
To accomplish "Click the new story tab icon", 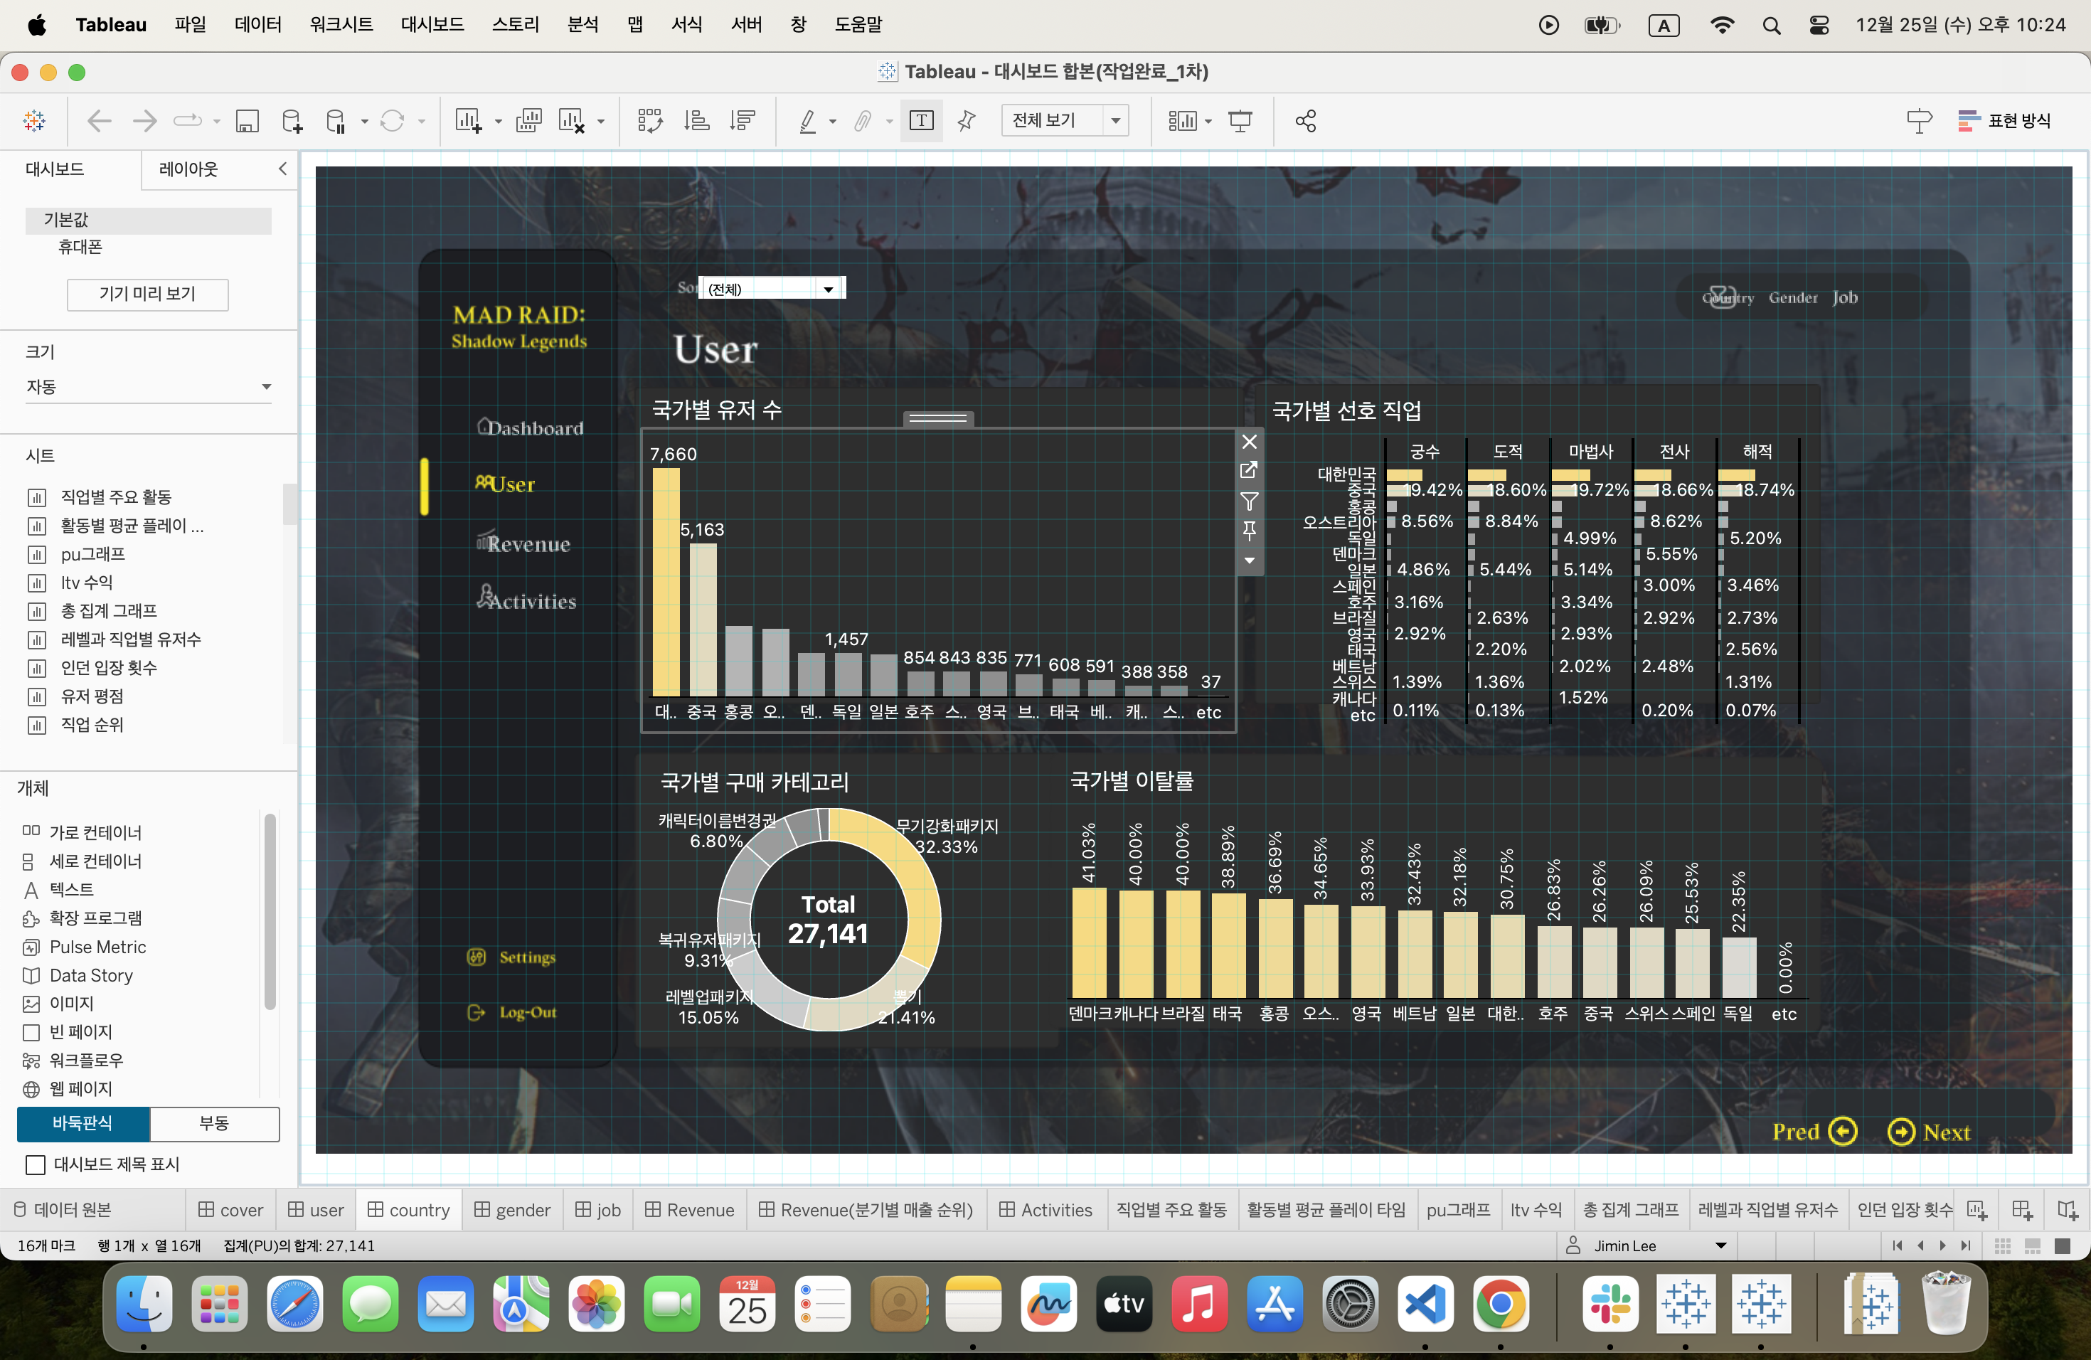I will click(x=2068, y=1210).
